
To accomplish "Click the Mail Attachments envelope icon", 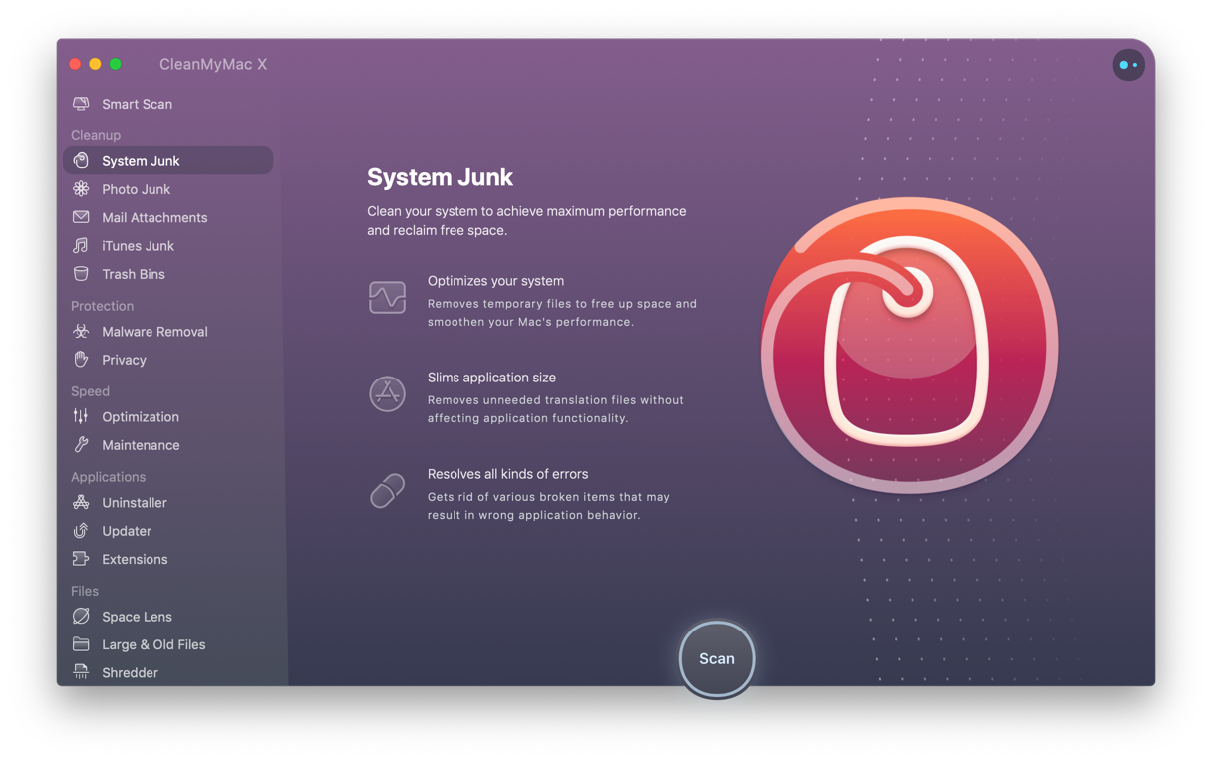I will pos(81,217).
